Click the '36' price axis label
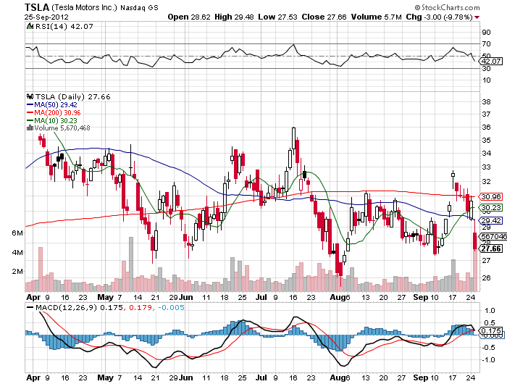This screenshot has height=384, width=507. 486,127
